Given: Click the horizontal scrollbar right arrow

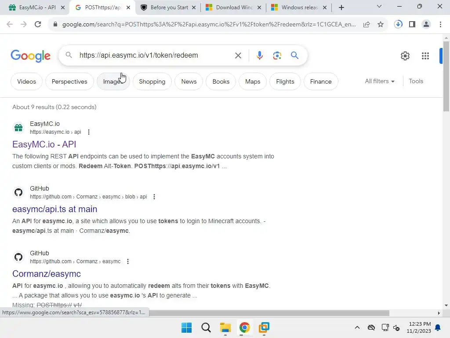Looking at the screenshot, I should [x=439, y=313].
